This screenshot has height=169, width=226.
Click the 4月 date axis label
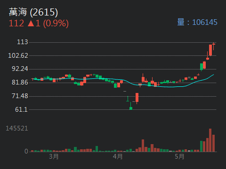(118, 156)
